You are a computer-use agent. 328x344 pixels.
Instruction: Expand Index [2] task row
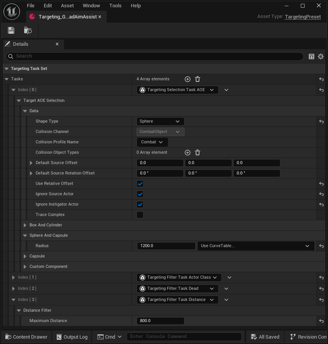(x=13, y=289)
